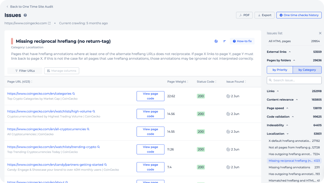Click the back arrow to One Time Site Audit
The image size is (324, 183).
click(7, 7)
